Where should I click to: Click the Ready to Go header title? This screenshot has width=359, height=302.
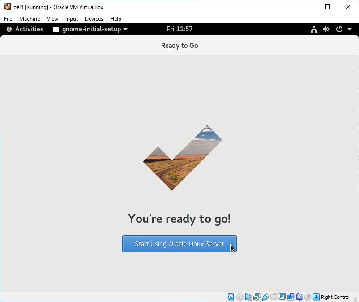pyautogui.click(x=179, y=46)
